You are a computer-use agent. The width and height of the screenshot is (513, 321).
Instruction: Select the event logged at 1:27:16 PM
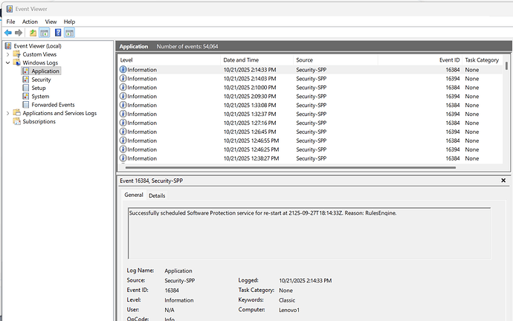tap(310, 123)
